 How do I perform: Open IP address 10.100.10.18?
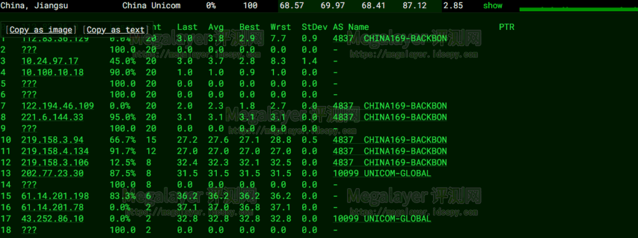click(x=52, y=72)
